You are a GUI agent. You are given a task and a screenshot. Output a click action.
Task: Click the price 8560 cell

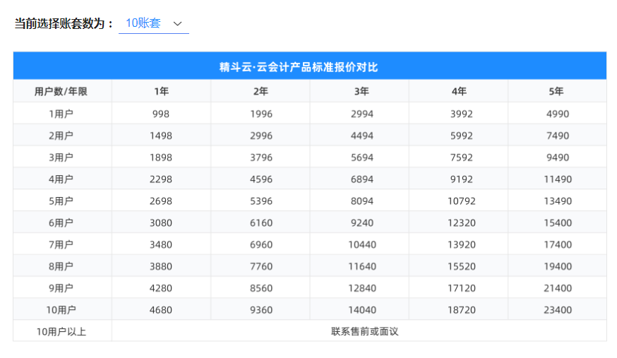pyautogui.click(x=261, y=288)
